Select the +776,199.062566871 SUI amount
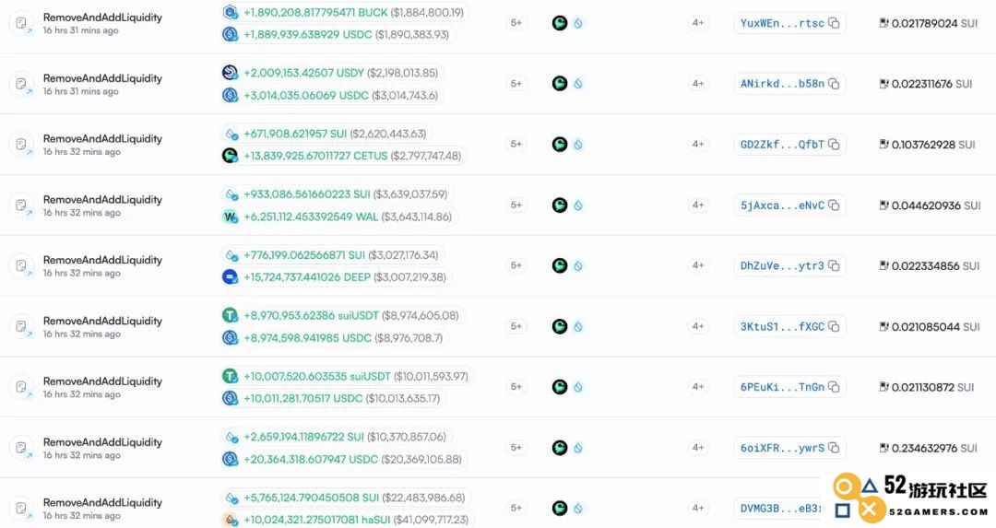Screen dimensions: 996x528 (x=305, y=255)
